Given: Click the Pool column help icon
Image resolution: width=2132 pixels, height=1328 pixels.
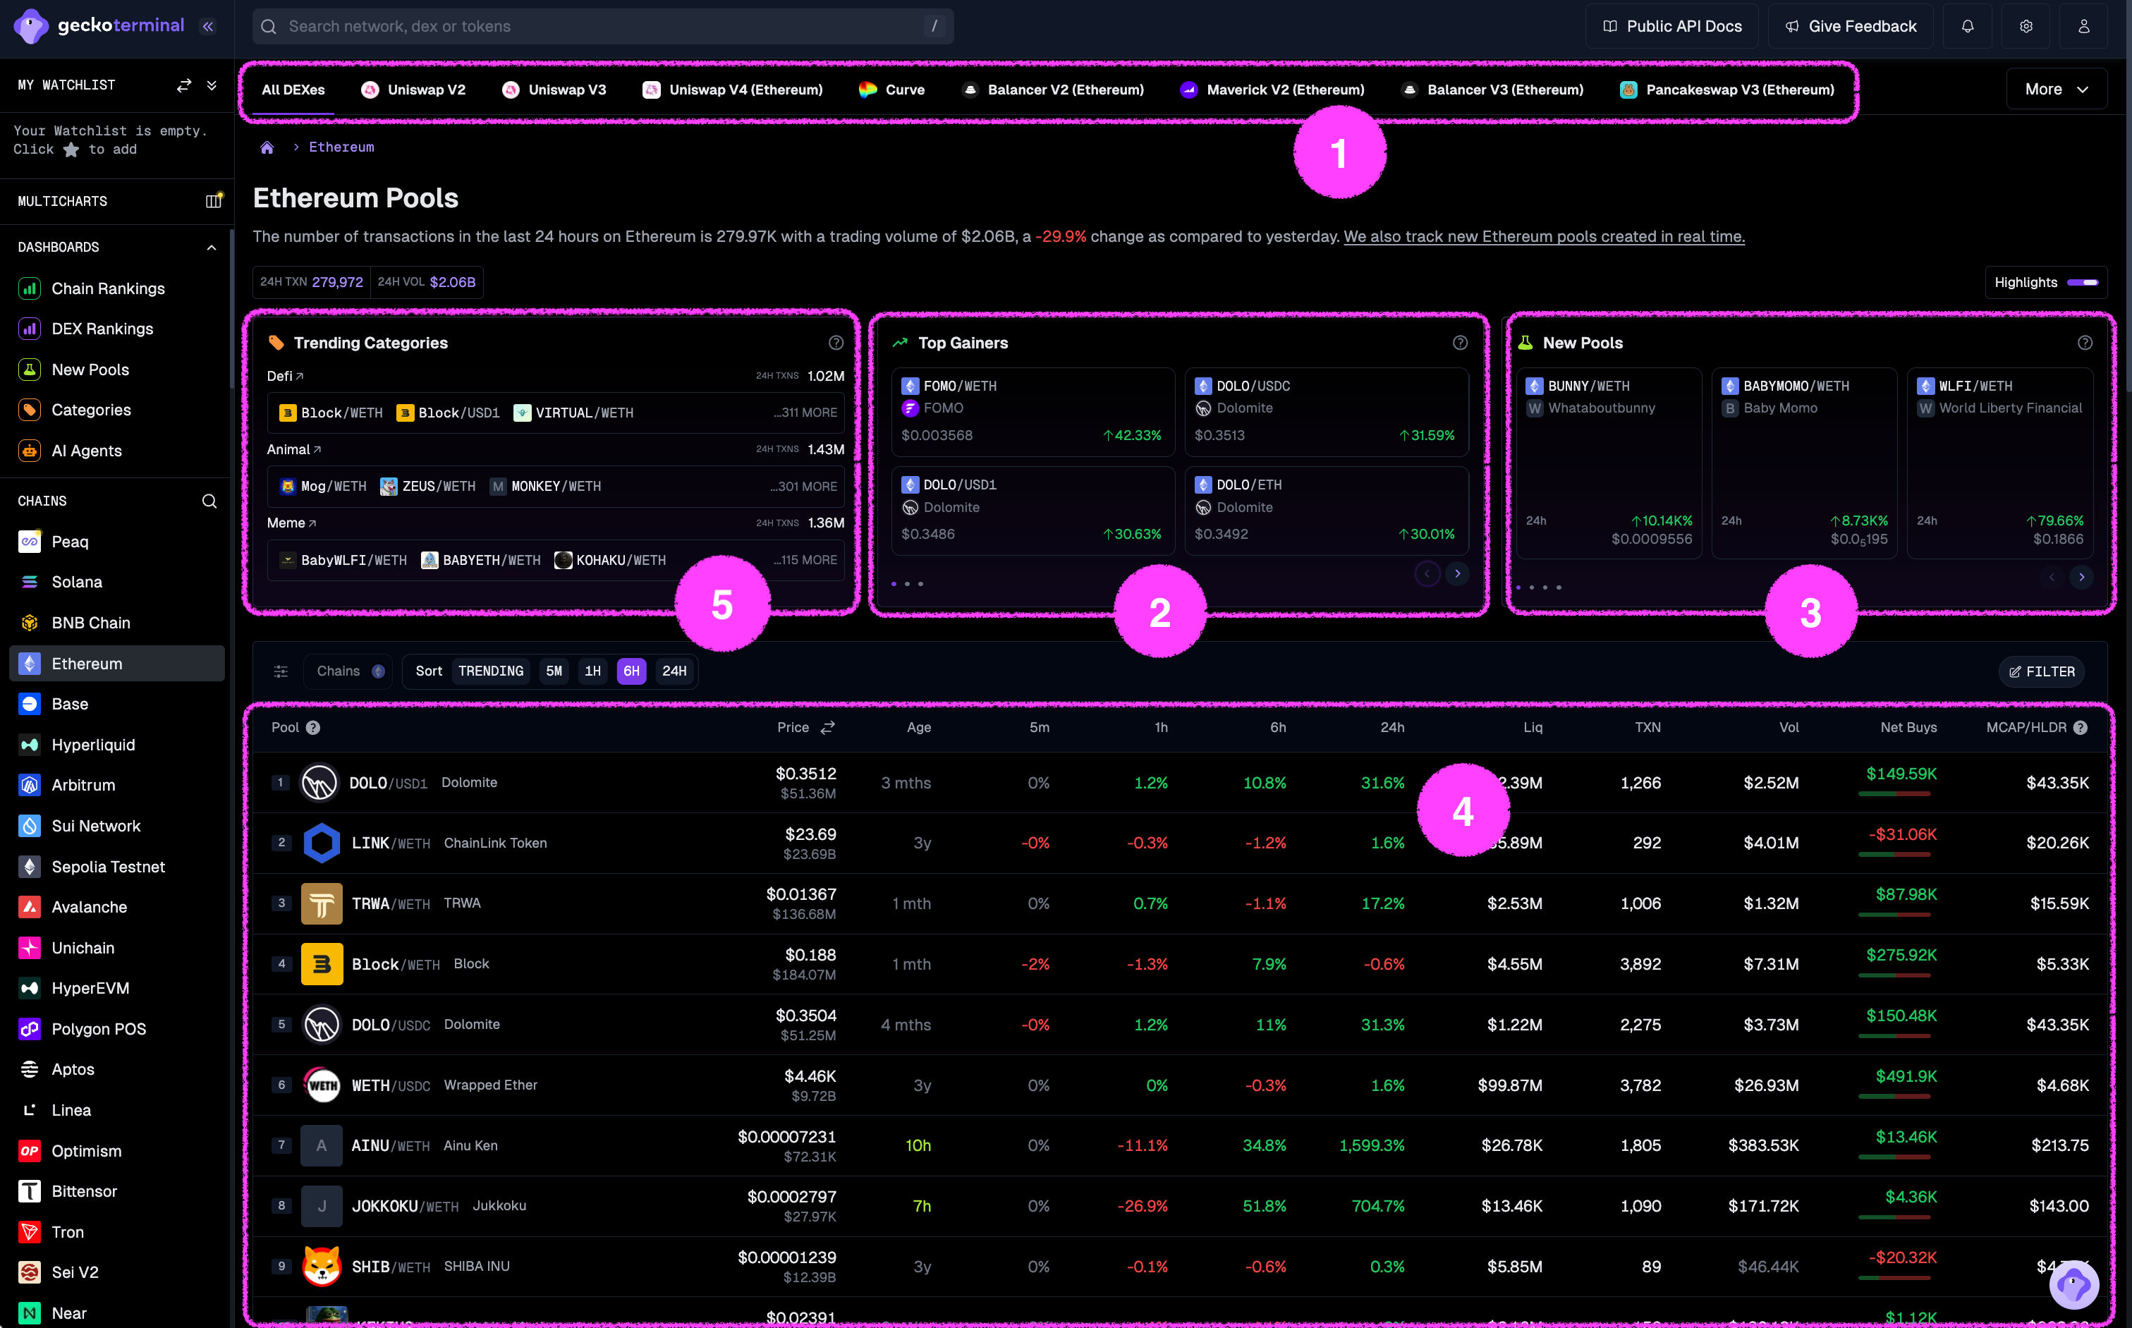Looking at the screenshot, I should pos(312,727).
